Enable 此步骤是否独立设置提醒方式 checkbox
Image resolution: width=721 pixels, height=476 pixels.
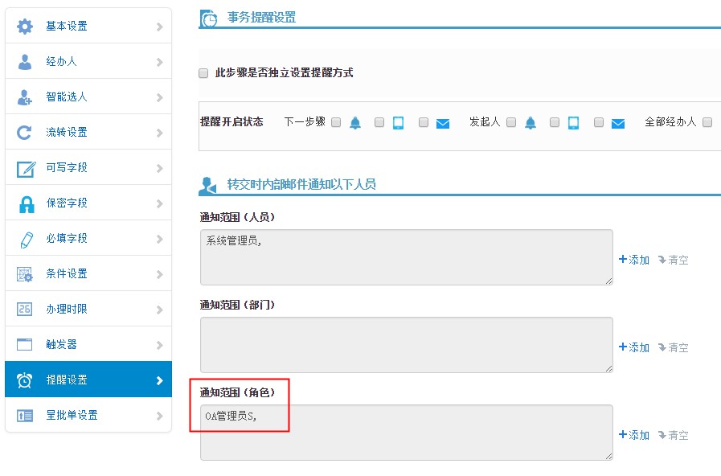(203, 73)
